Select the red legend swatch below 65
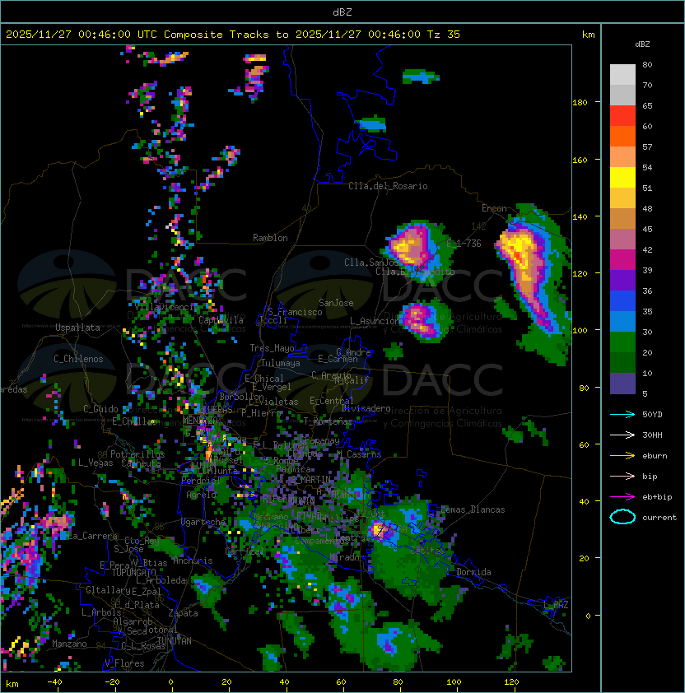Image resolution: width=685 pixels, height=693 pixels. (x=622, y=116)
